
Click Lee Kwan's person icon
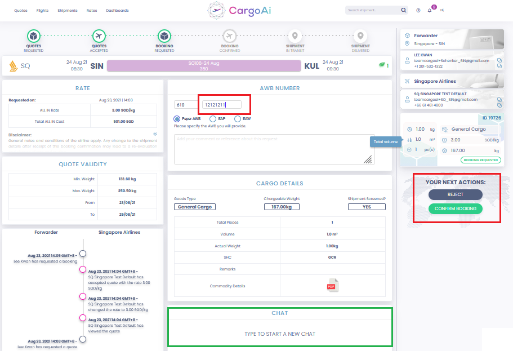tap(407, 61)
